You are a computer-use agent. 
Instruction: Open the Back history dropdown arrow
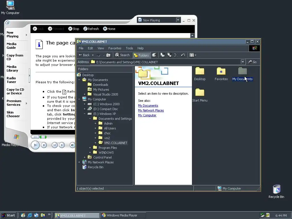pyautogui.click(x=93, y=55)
